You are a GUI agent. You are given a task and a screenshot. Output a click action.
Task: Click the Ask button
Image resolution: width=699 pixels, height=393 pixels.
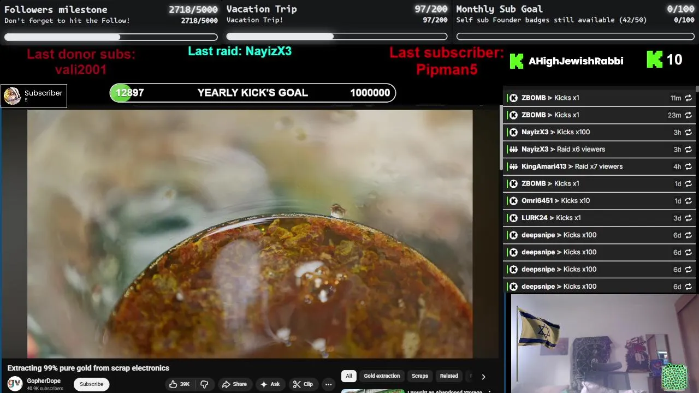tap(270, 384)
